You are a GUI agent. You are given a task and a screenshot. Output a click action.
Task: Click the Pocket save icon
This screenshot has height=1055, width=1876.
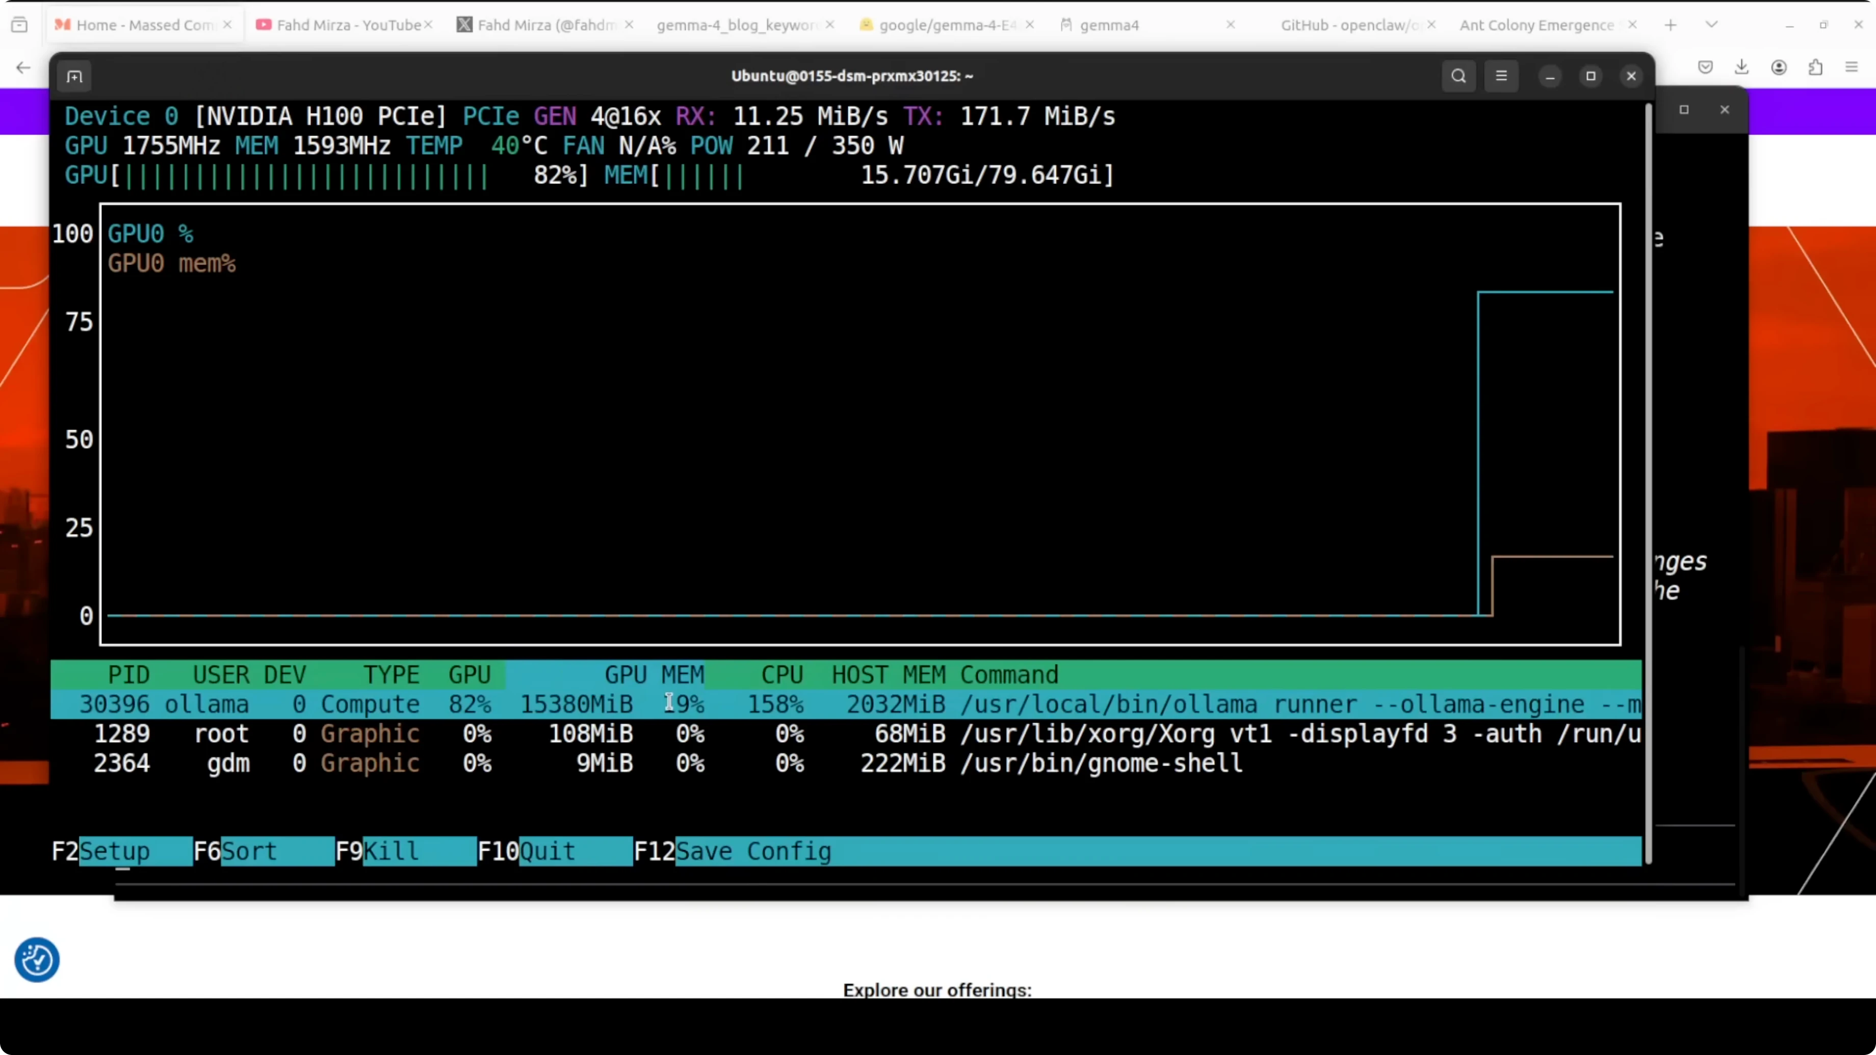tap(1705, 67)
